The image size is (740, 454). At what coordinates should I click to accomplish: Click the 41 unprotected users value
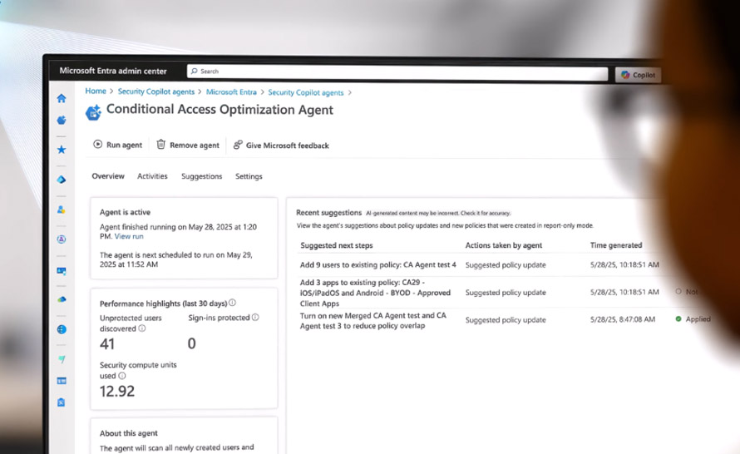tap(107, 344)
